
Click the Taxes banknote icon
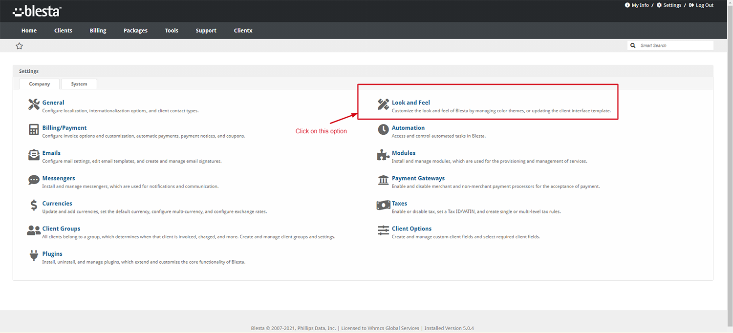pos(384,206)
